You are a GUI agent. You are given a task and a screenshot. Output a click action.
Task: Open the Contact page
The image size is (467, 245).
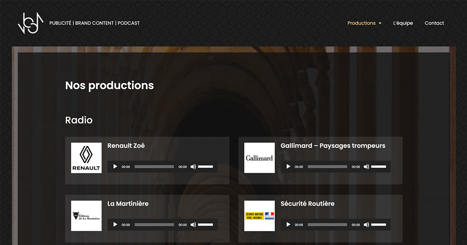[434, 23]
